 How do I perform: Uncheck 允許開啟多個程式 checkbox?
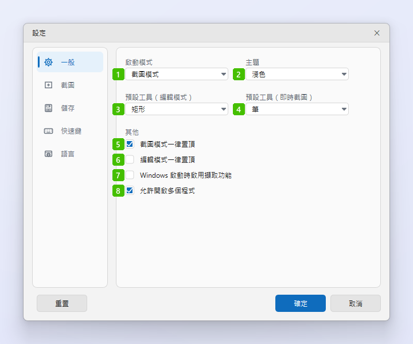click(130, 190)
